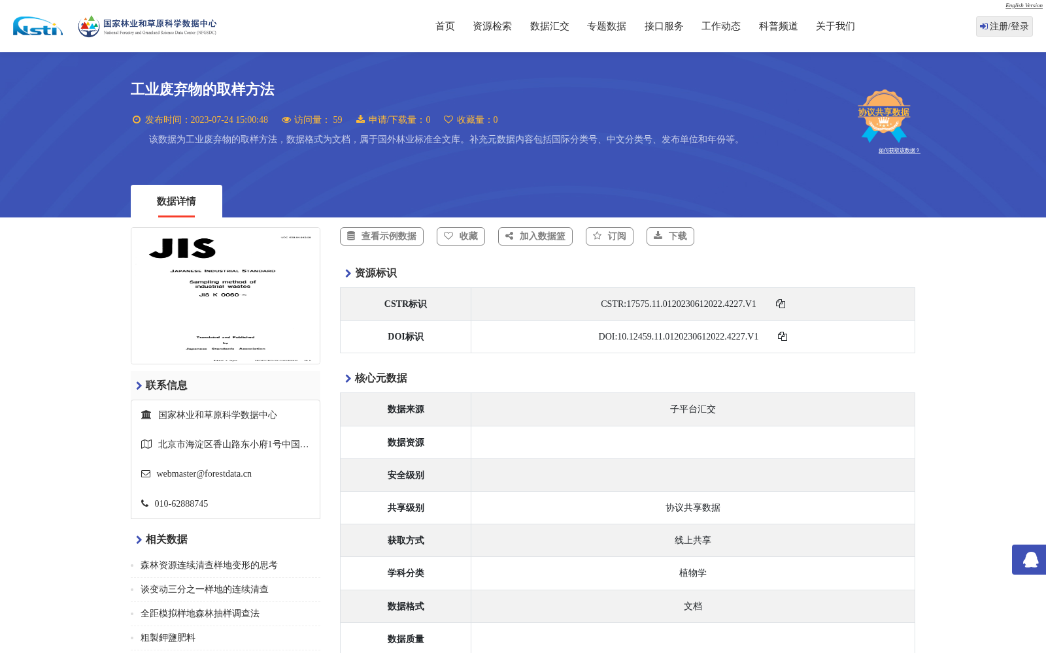Click the institution icon next to 国家林业和草原科学数据中心
Screen dimensions: 1046x653
point(146,415)
